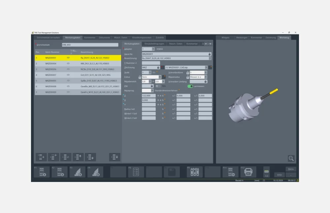
Task: Disable the green vermessen toggle
Action: click(190, 86)
